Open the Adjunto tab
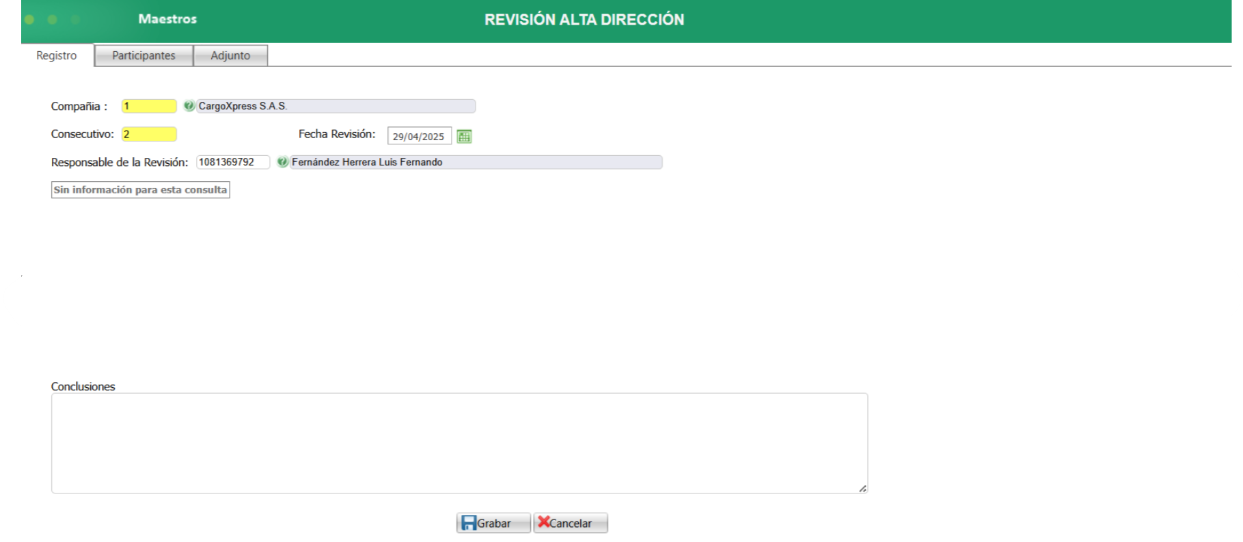 (x=230, y=55)
